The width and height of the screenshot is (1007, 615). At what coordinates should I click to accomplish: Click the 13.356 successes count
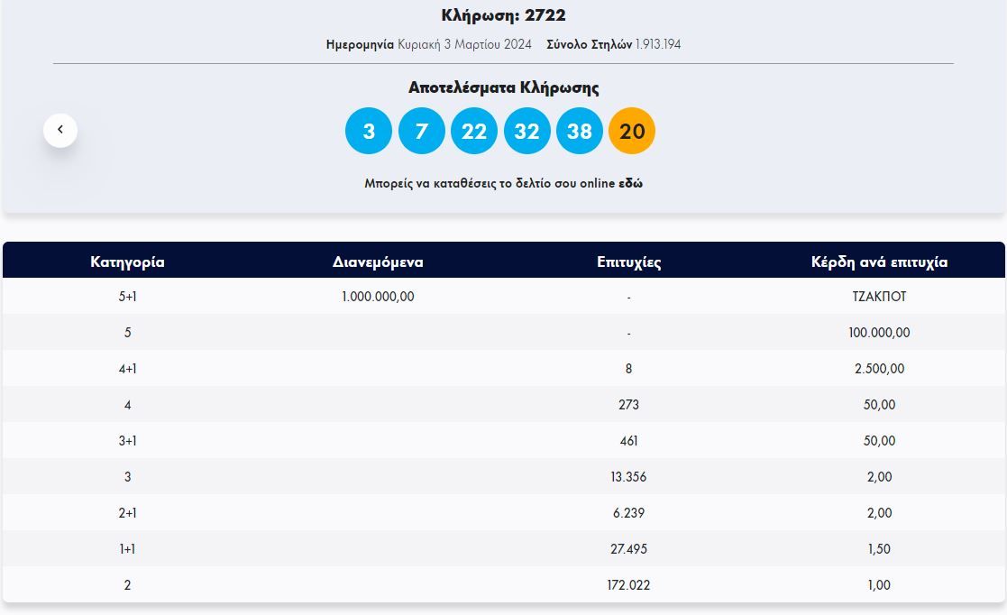coord(628,477)
